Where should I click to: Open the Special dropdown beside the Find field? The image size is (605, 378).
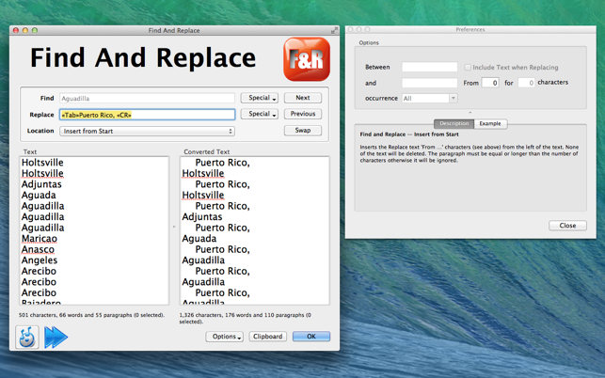260,98
